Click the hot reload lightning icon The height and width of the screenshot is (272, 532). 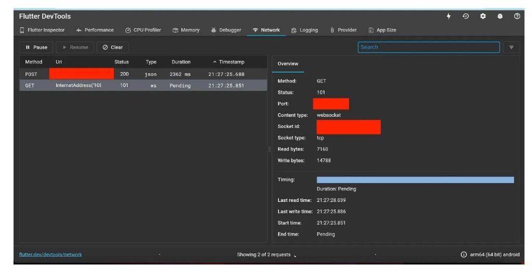(x=448, y=16)
